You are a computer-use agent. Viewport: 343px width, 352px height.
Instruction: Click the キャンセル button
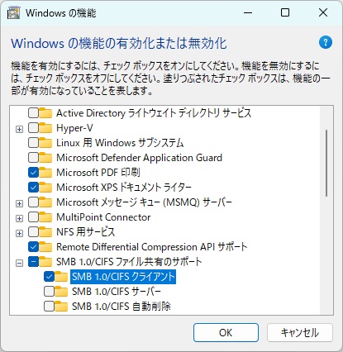point(300,333)
